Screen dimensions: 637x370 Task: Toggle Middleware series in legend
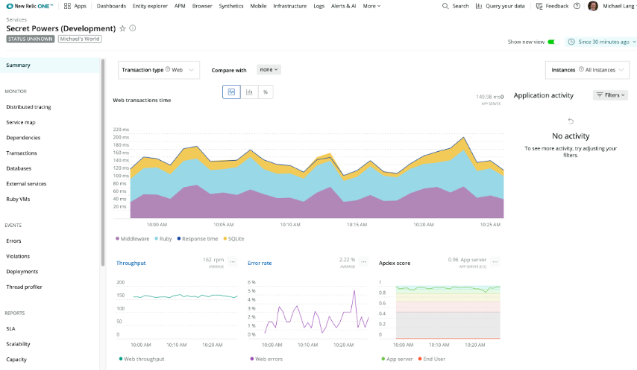133,239
